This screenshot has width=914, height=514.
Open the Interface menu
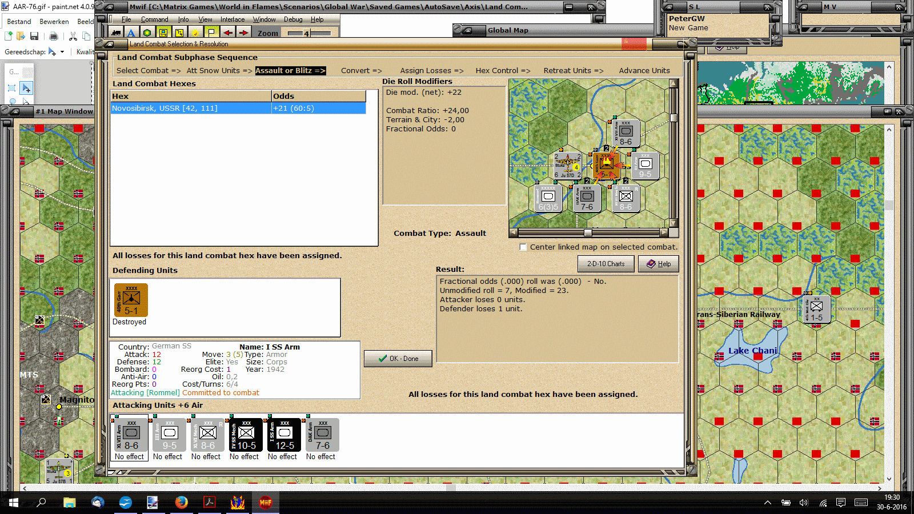click(232, 19)
